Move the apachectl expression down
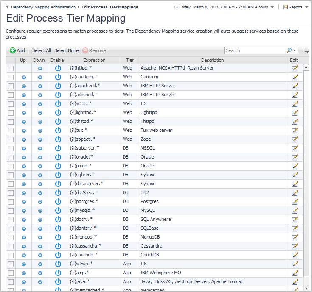This screenshot has width=312, height=292. tap(40, 86)
